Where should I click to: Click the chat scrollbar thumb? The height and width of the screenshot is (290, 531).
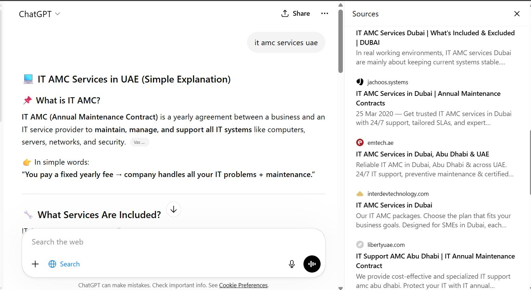340,41
